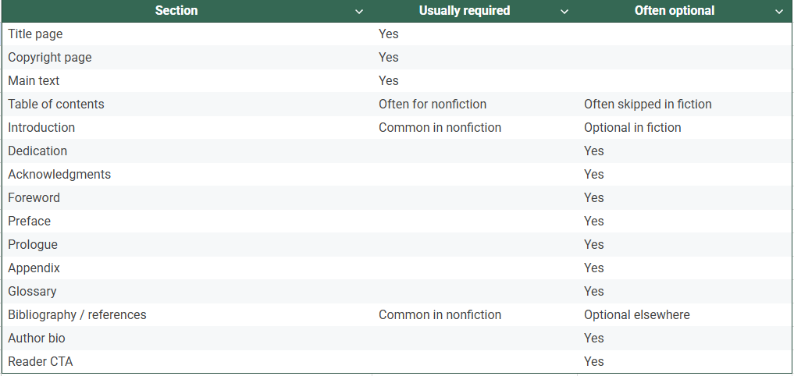Image resolution: width=794 pixels, height=376 pixels.
Task: Expand the Usually required column dropdown chevron
Action: [x=564, y=12]
